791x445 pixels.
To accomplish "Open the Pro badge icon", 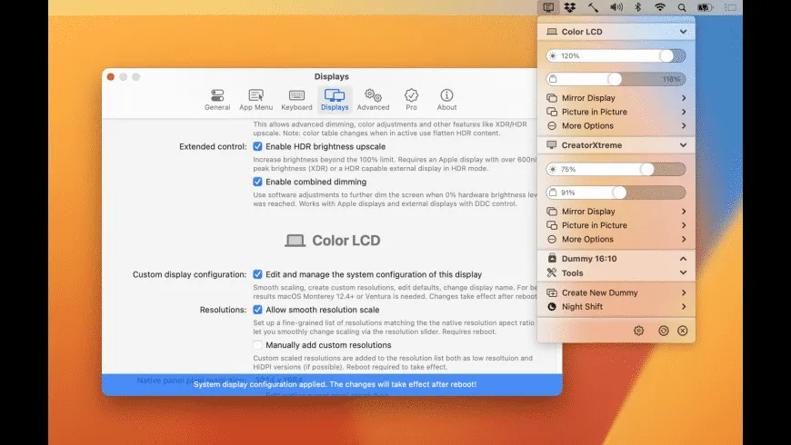I will (x=411, y=99).
